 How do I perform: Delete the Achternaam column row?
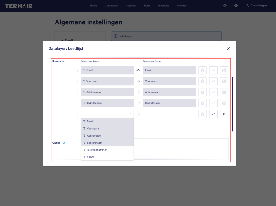(202, 92)
